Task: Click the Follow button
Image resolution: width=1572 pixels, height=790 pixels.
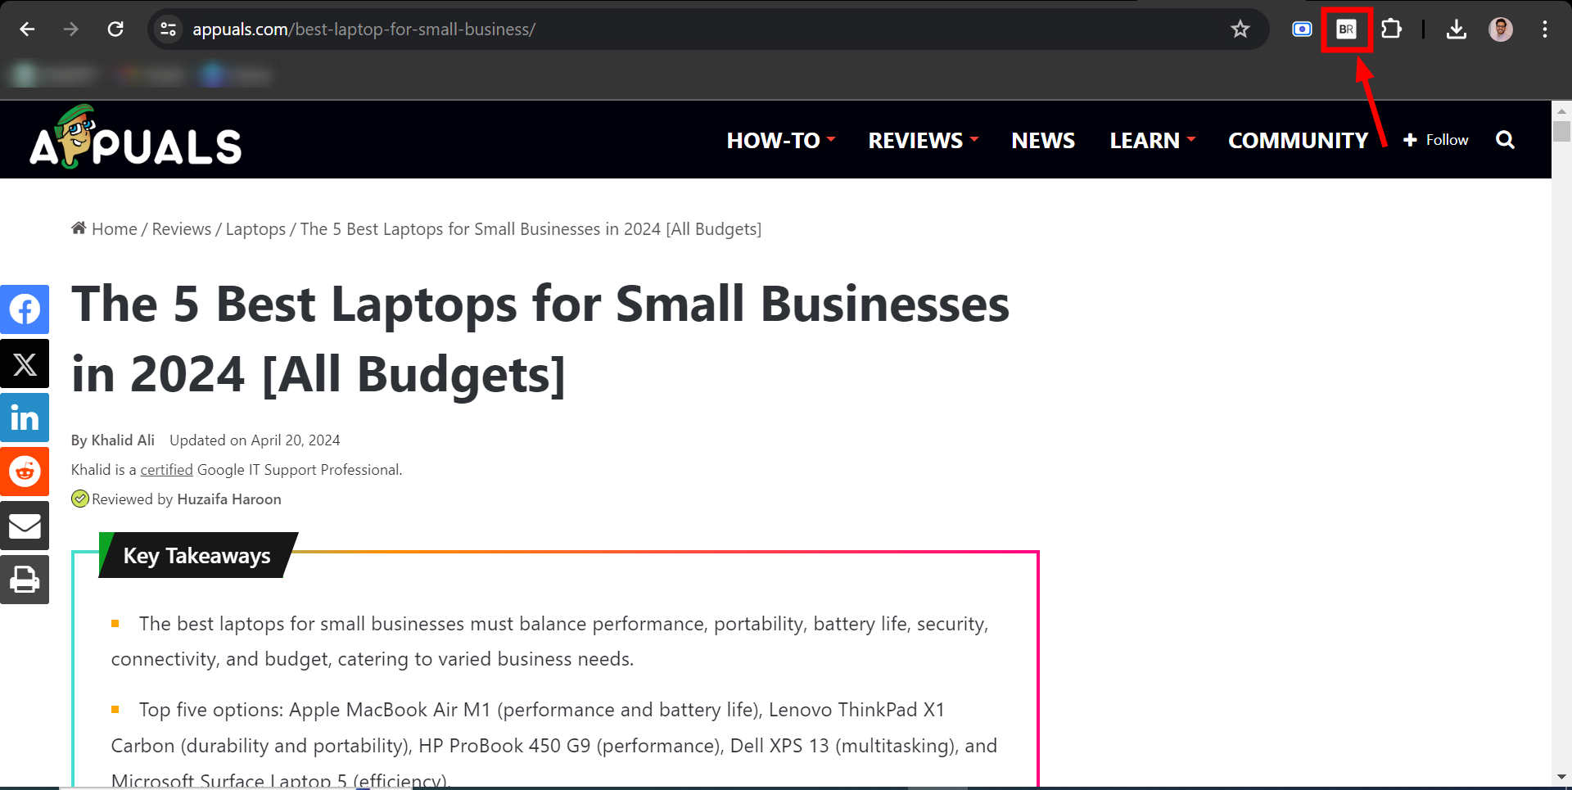Action: click(x=1437, y=140)
